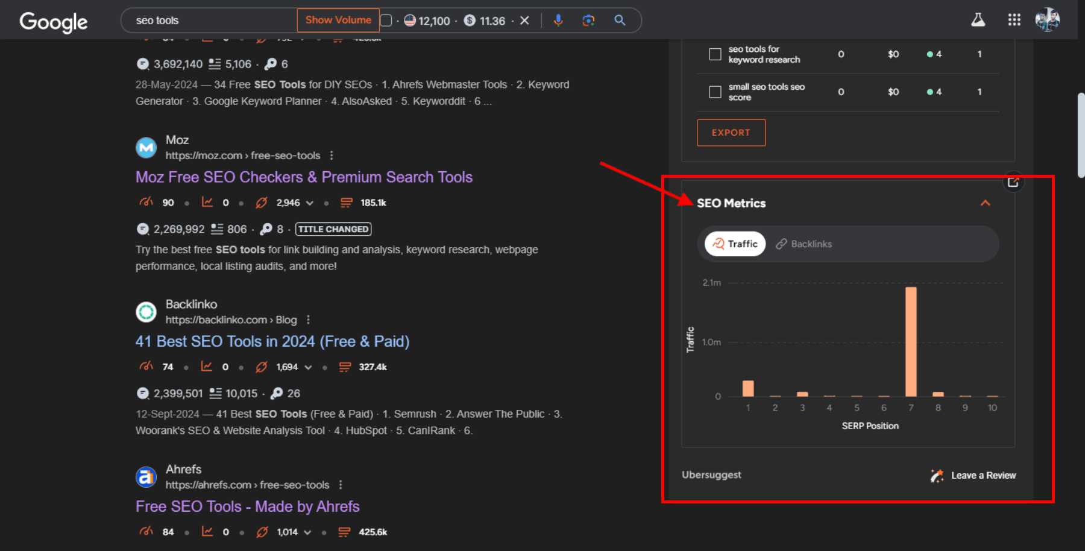Click the tall traffic bar at SERP position 7
The image size is (1085, 551).
tap(911, 342)
